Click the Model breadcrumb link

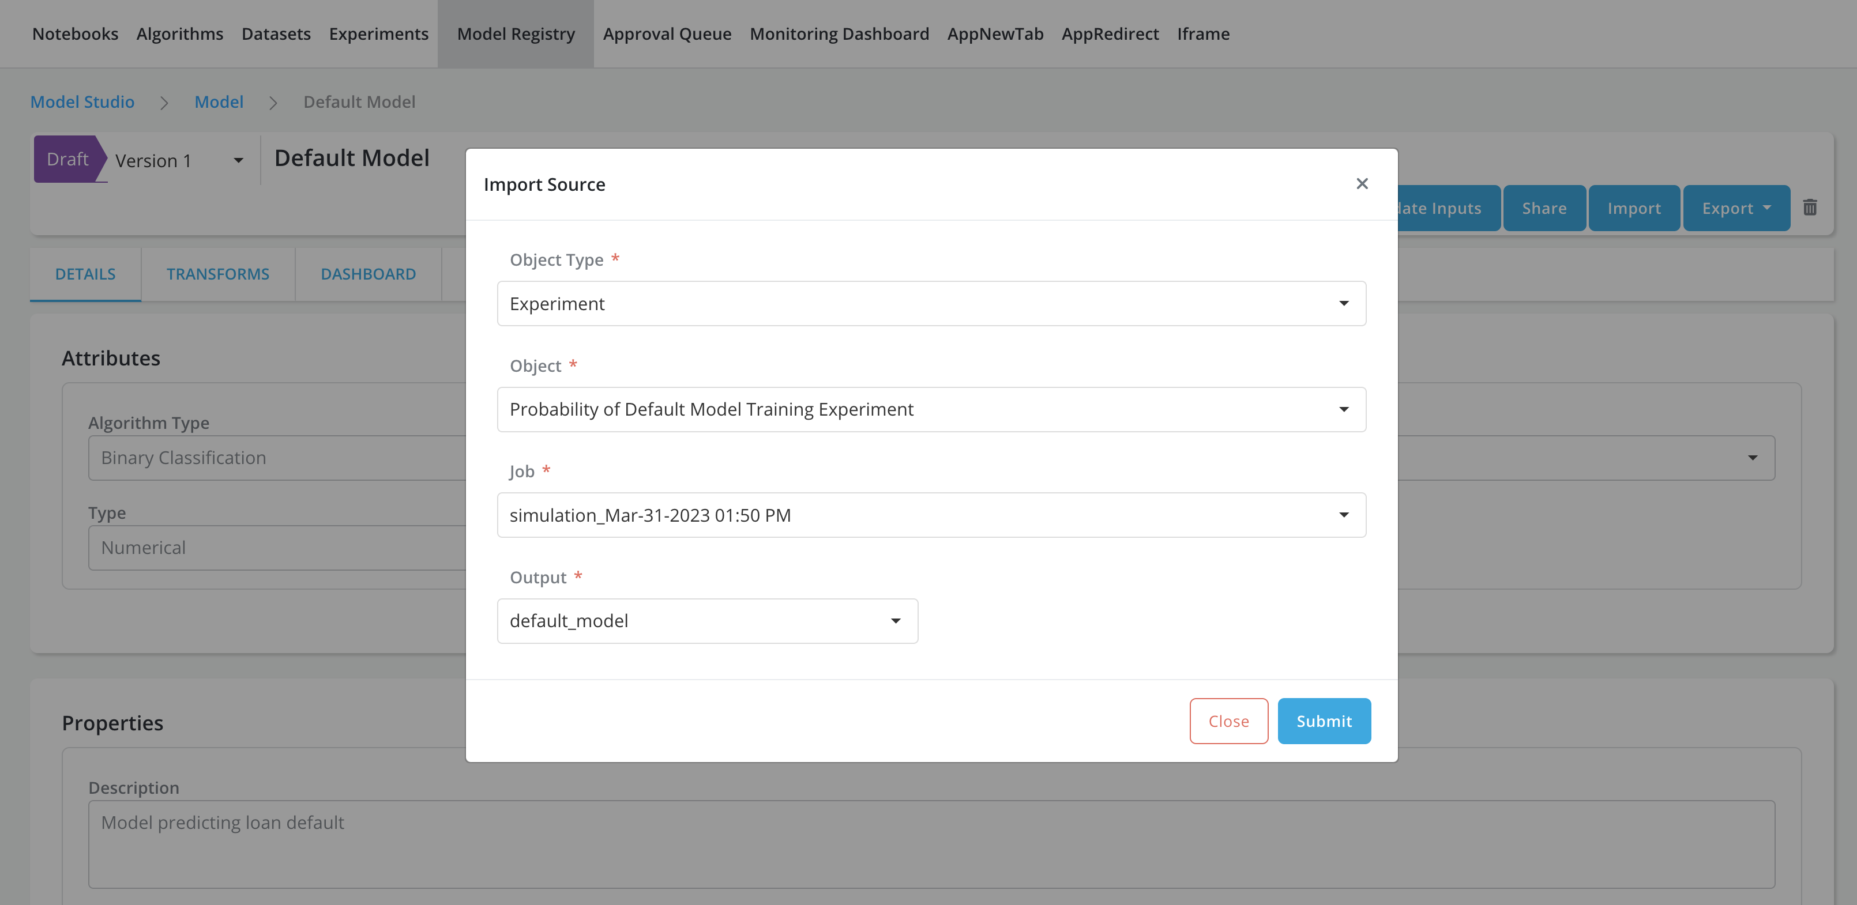click(x=219, y=101)
